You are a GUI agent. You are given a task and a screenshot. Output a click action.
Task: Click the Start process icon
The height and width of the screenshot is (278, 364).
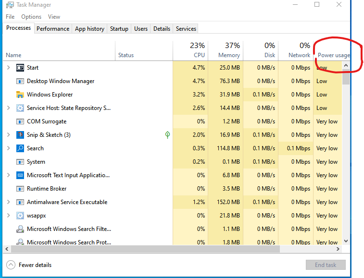(x=20, y=68)
